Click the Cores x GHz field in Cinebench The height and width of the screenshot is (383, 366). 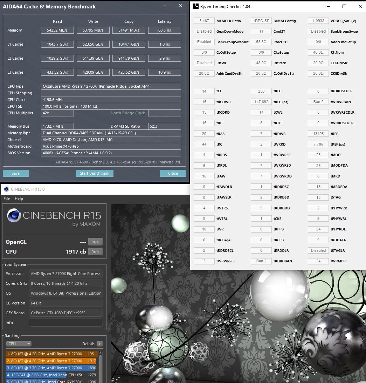click(65, 283)
